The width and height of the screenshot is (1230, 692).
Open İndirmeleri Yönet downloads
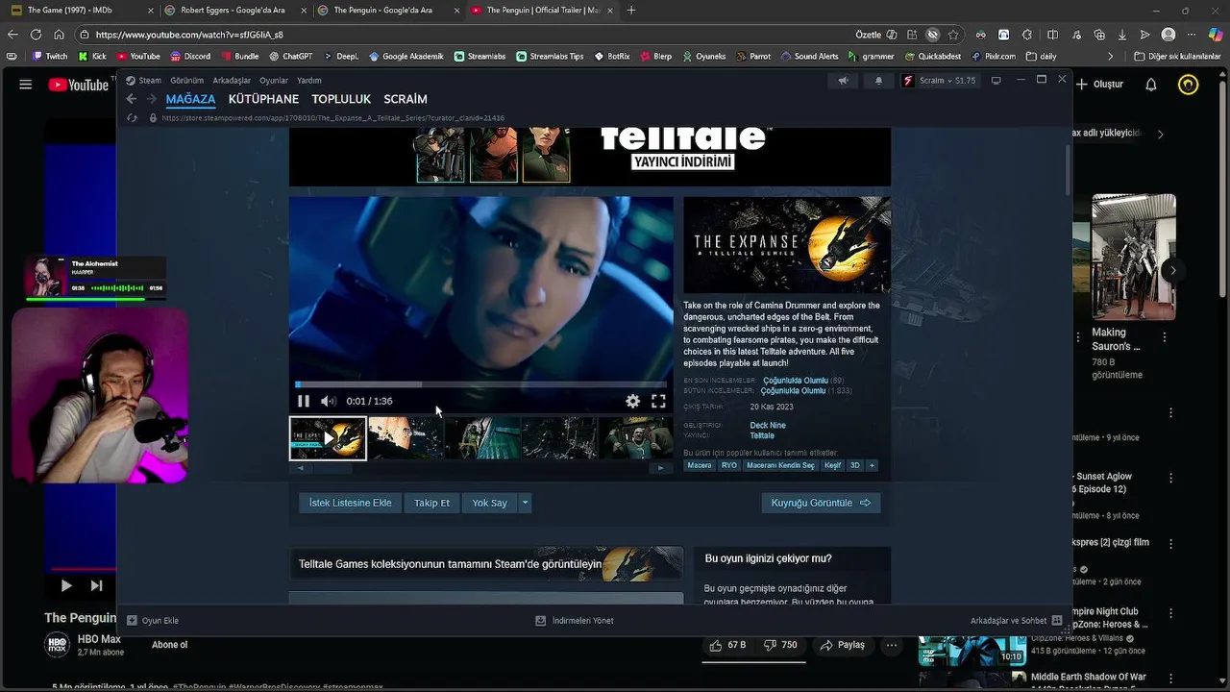(575, 621)
